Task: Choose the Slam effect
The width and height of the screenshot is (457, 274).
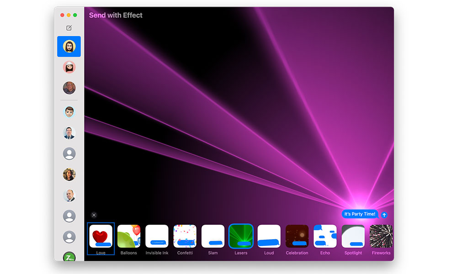Action: coord(213,236)
